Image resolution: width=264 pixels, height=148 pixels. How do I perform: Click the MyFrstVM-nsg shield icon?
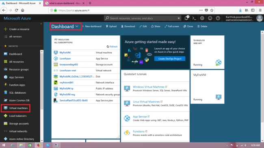(56, 94)
